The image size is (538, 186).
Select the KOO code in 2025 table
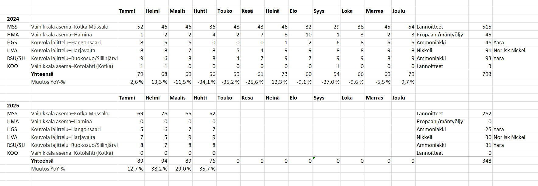[12, 153]
